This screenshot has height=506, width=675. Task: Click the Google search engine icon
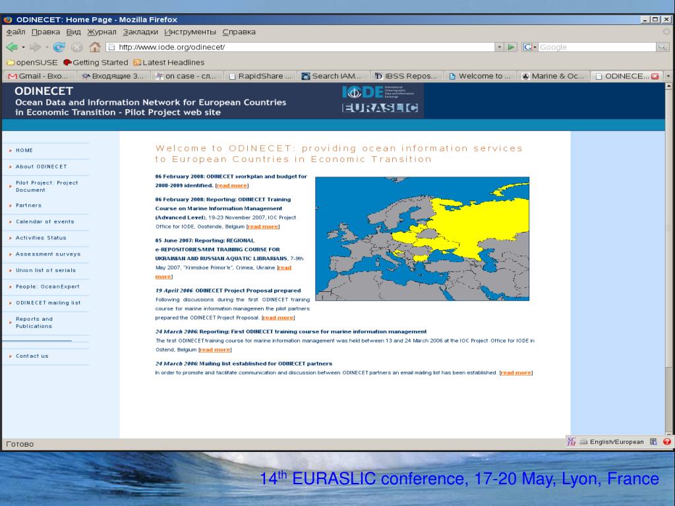[x=527, y=47]
